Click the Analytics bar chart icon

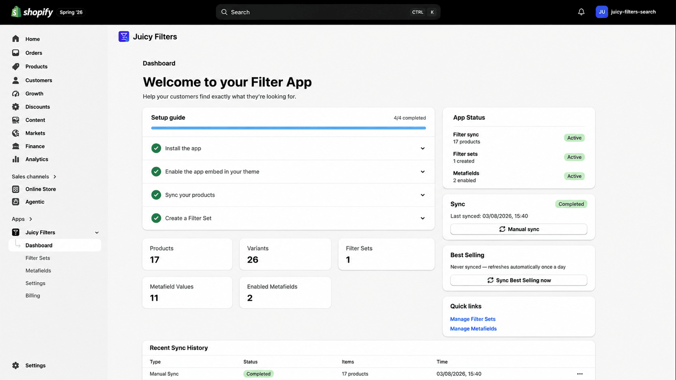pyautogui.click(x=16, y=159)
